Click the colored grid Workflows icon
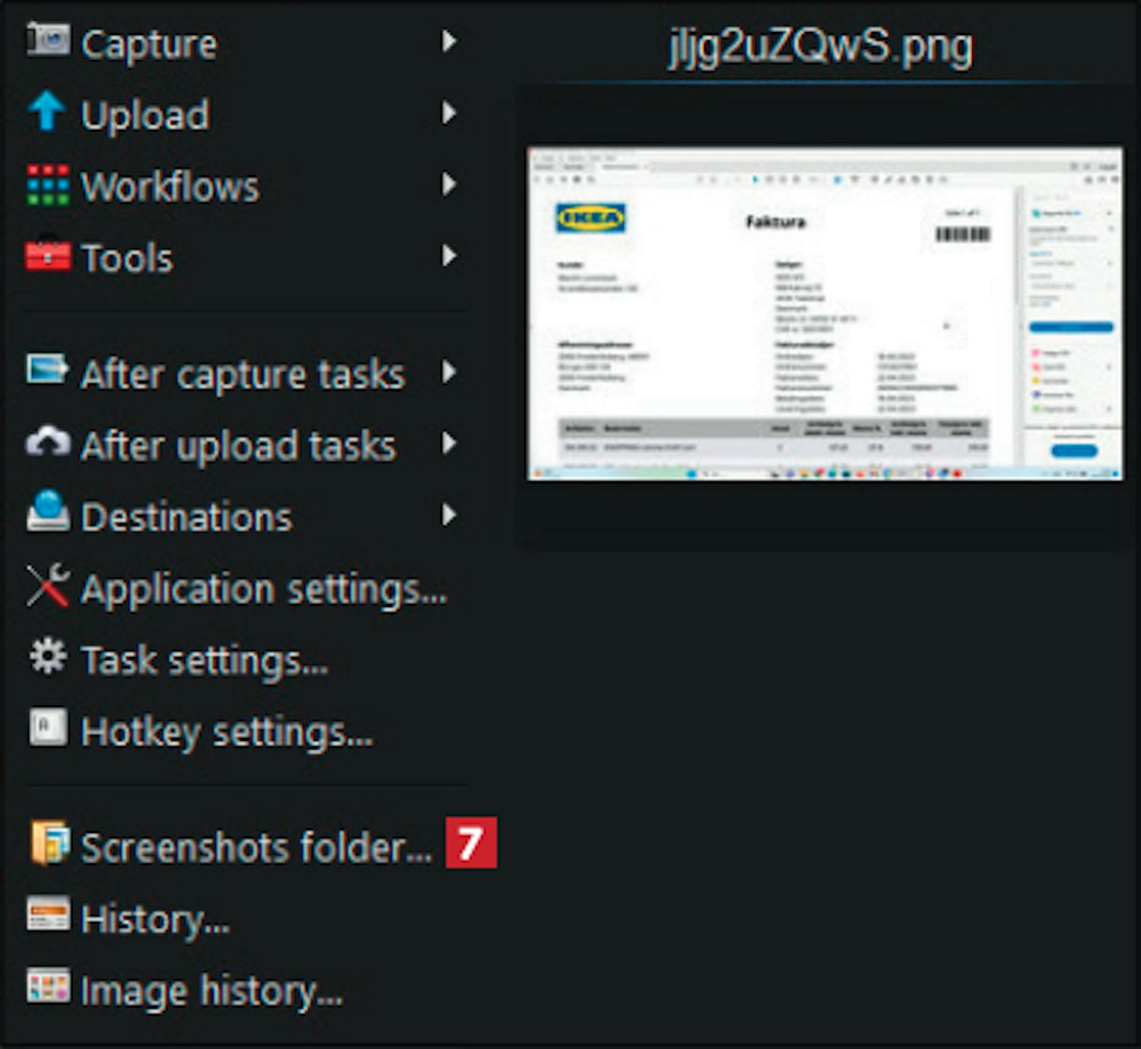 48,185
